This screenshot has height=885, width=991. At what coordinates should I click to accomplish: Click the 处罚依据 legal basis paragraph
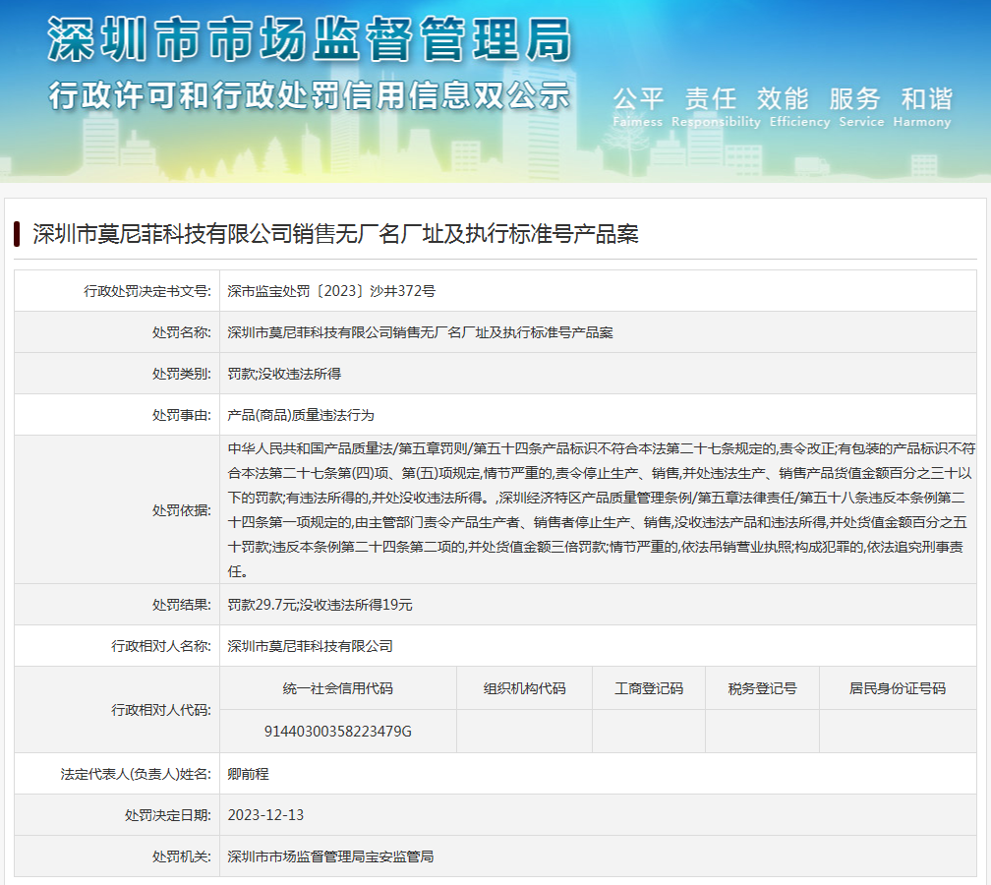click(x=600, y=509)
